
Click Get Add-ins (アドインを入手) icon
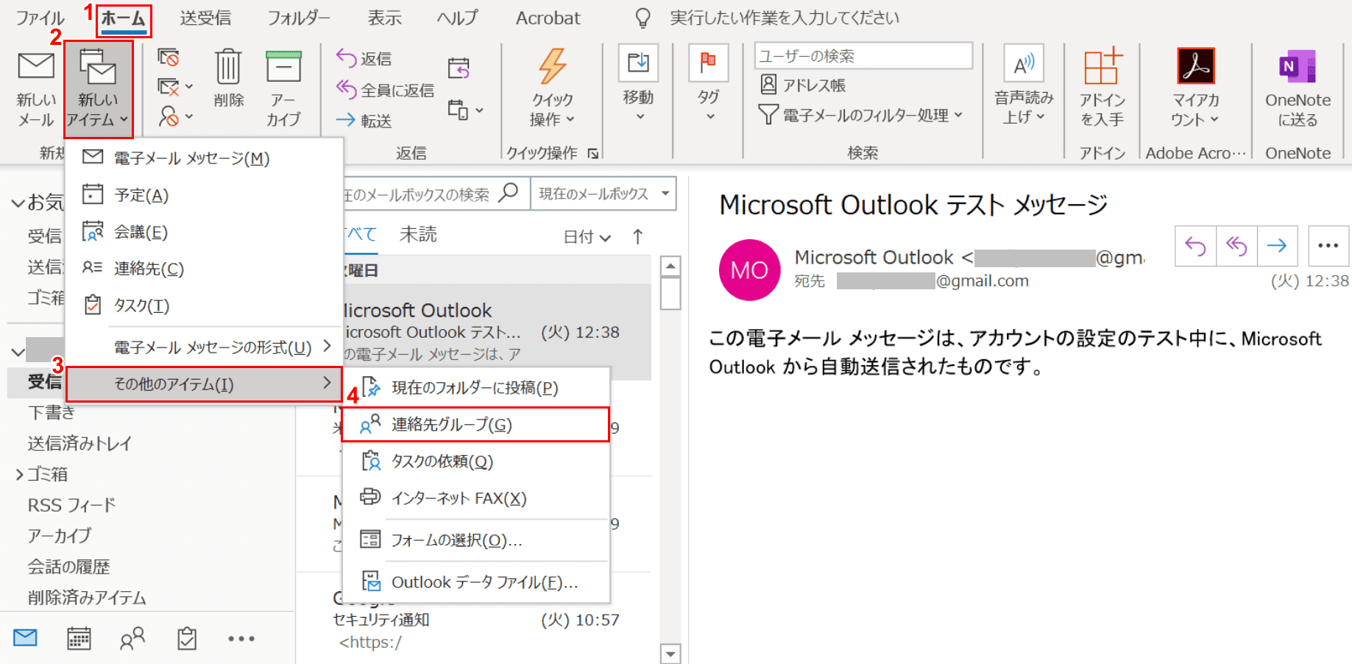point(1103,66)
